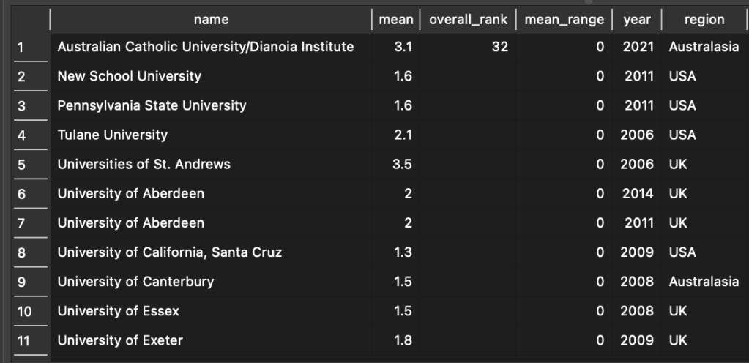Click the region column header
The width and height of the screenshot is (749, 363).
click(x=704, y=20)
